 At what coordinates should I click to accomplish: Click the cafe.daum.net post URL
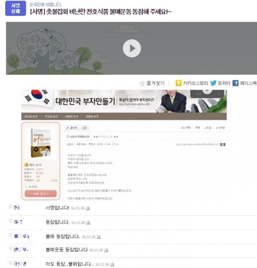point(198,144)
